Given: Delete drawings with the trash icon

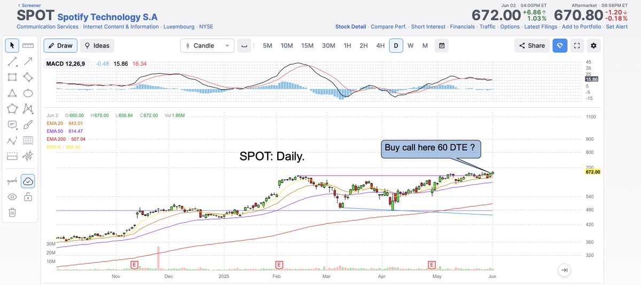Looking at the screenshot, I should [x=12, y=212].
